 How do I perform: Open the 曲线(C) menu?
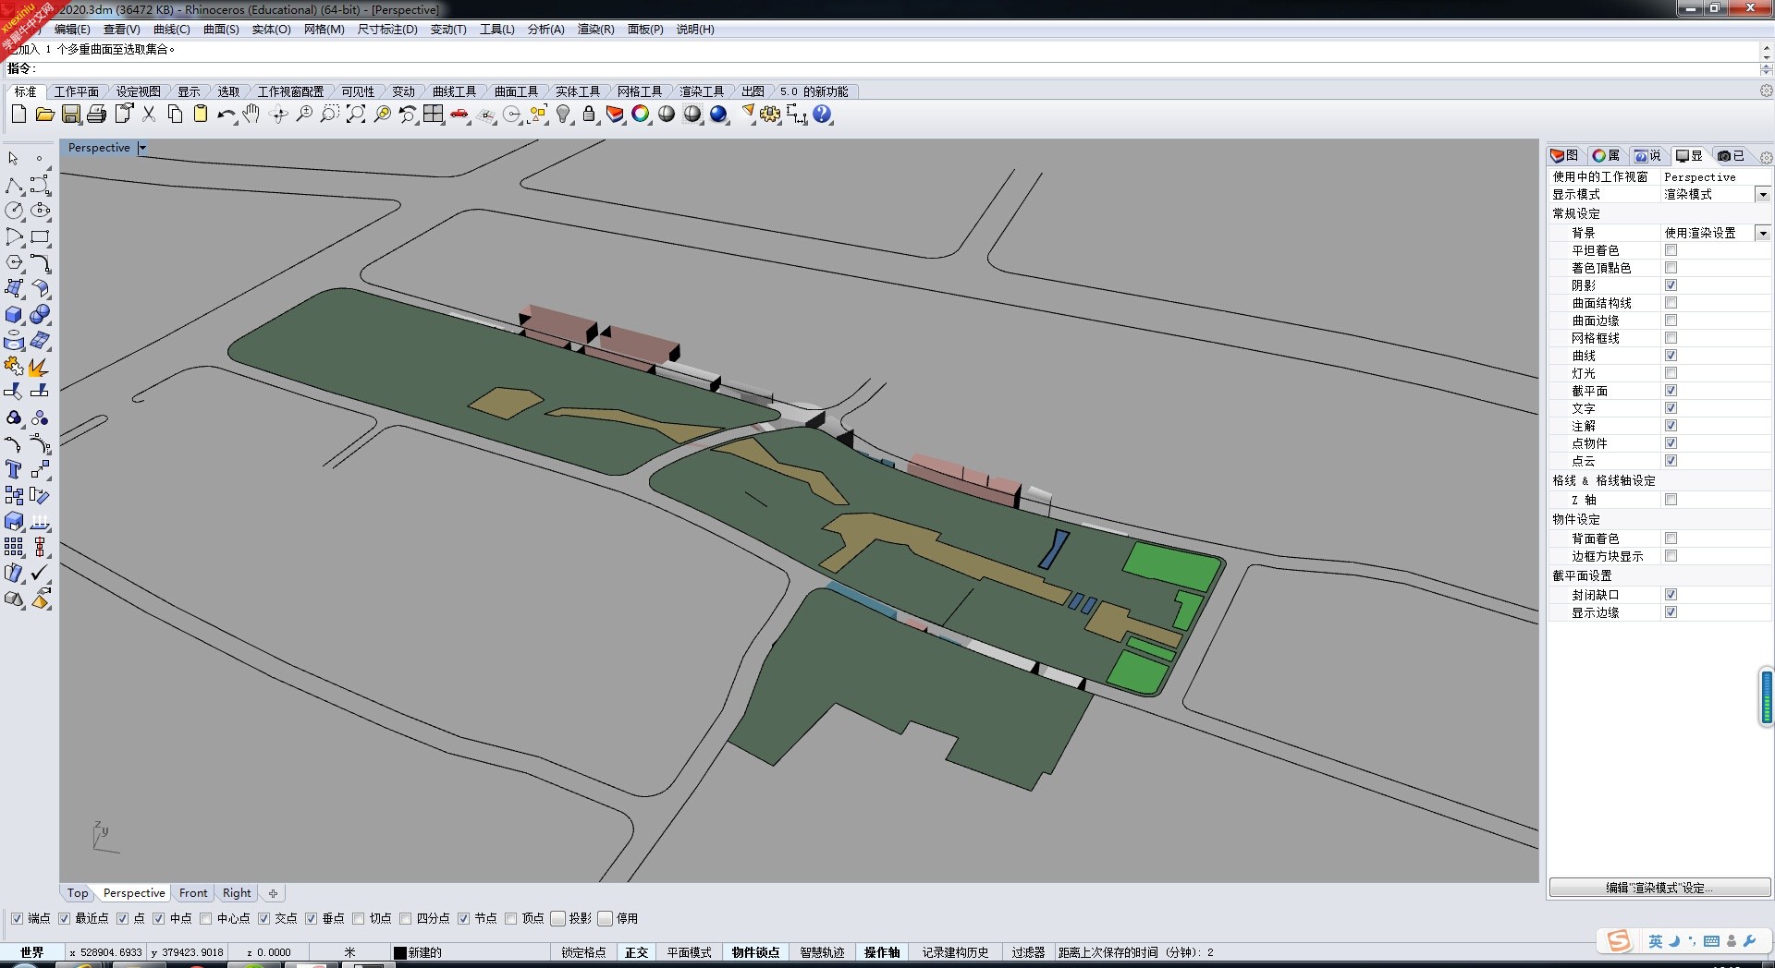172,30
